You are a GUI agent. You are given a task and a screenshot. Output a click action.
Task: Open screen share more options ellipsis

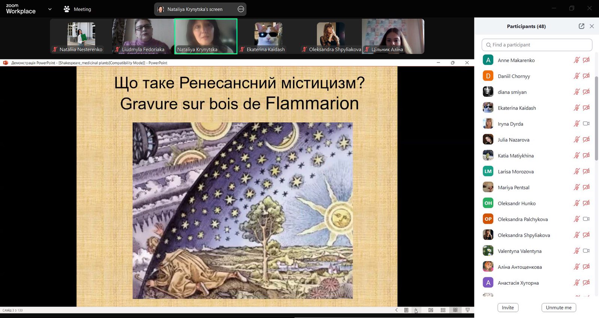(241, 9)
